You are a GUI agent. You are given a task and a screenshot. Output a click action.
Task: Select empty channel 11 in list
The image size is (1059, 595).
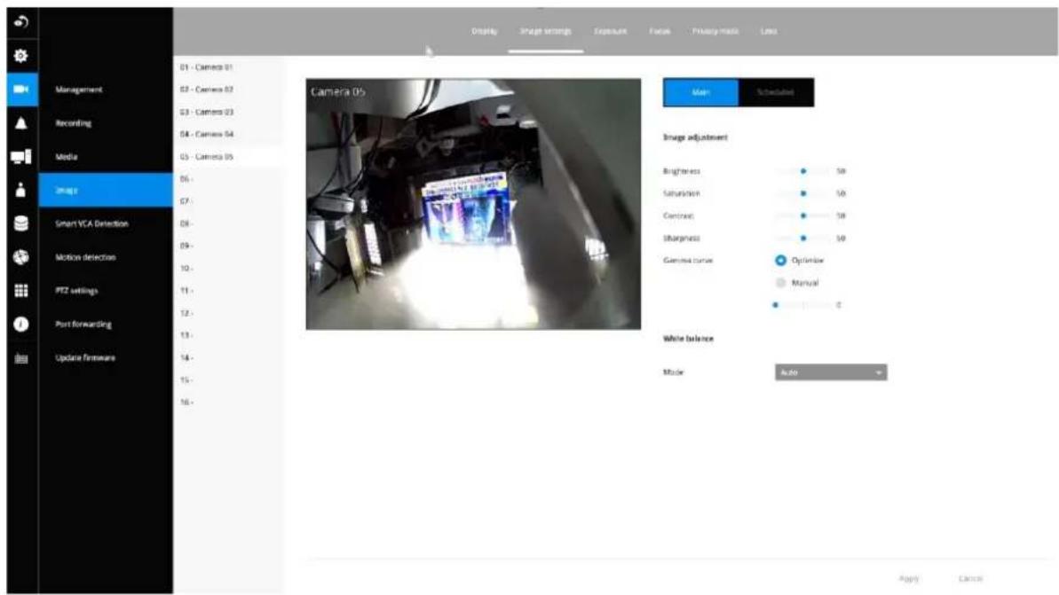click(228, 290)
